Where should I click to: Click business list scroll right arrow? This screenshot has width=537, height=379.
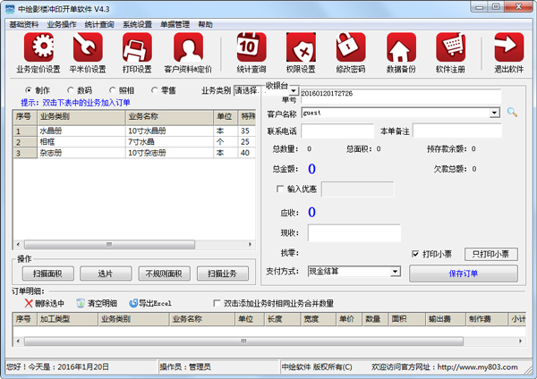pyautogui.click(x=250, y=244)
